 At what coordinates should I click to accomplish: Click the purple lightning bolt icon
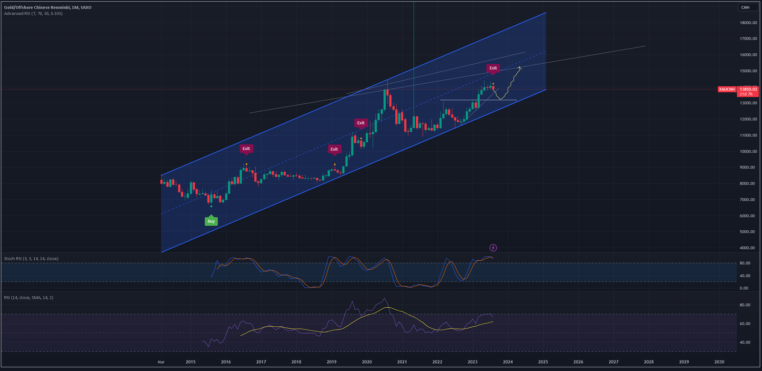pyautogui.click(x=493, y=248)
